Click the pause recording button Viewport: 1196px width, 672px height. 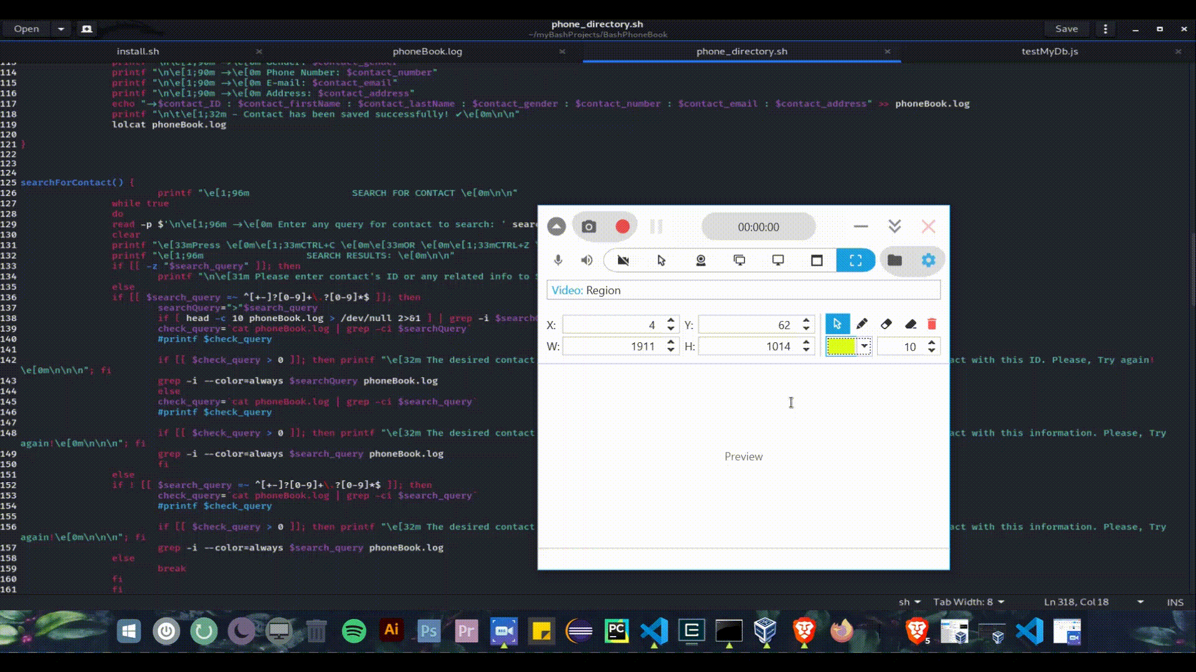tap(657, 226)
